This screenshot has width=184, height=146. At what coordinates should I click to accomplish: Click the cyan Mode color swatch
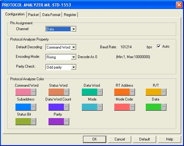pos(90,107)
